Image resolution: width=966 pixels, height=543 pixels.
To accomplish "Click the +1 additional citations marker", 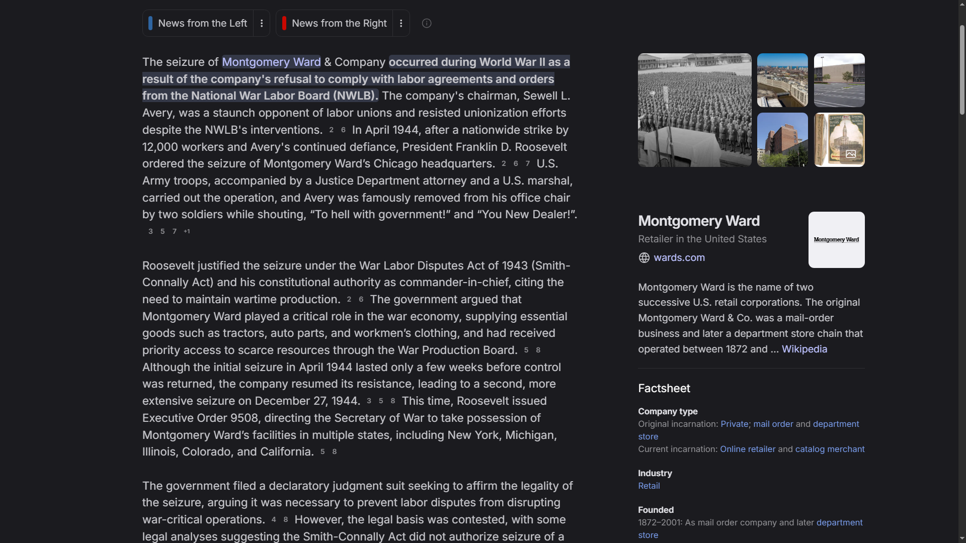I will [x=187, y=231].
